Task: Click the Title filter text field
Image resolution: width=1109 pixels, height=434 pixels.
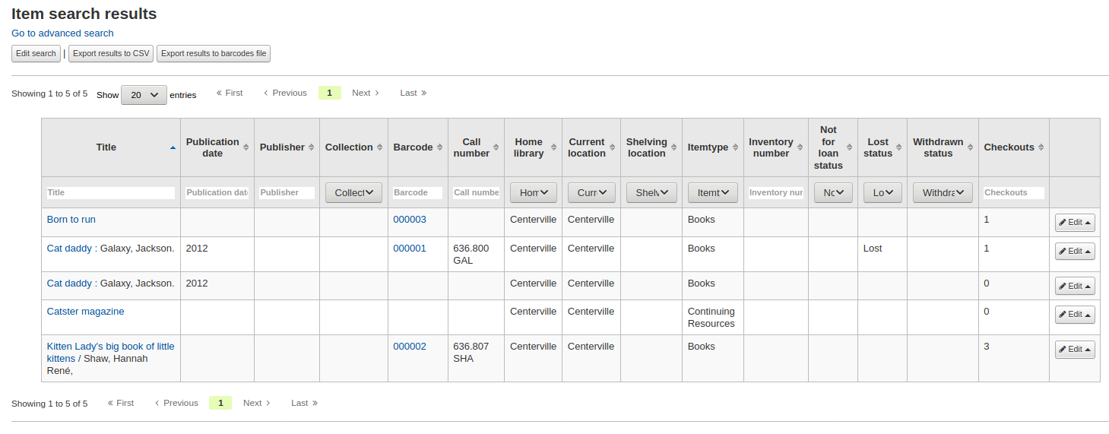Action: point(111,193)
